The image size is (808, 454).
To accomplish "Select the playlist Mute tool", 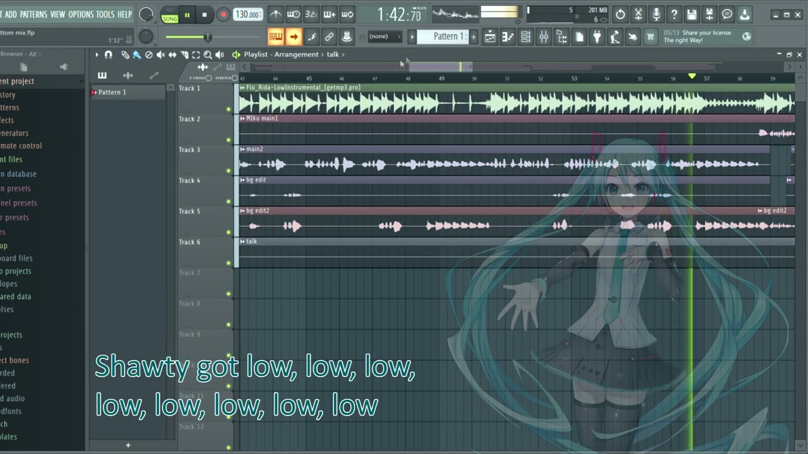I will 160,55.
